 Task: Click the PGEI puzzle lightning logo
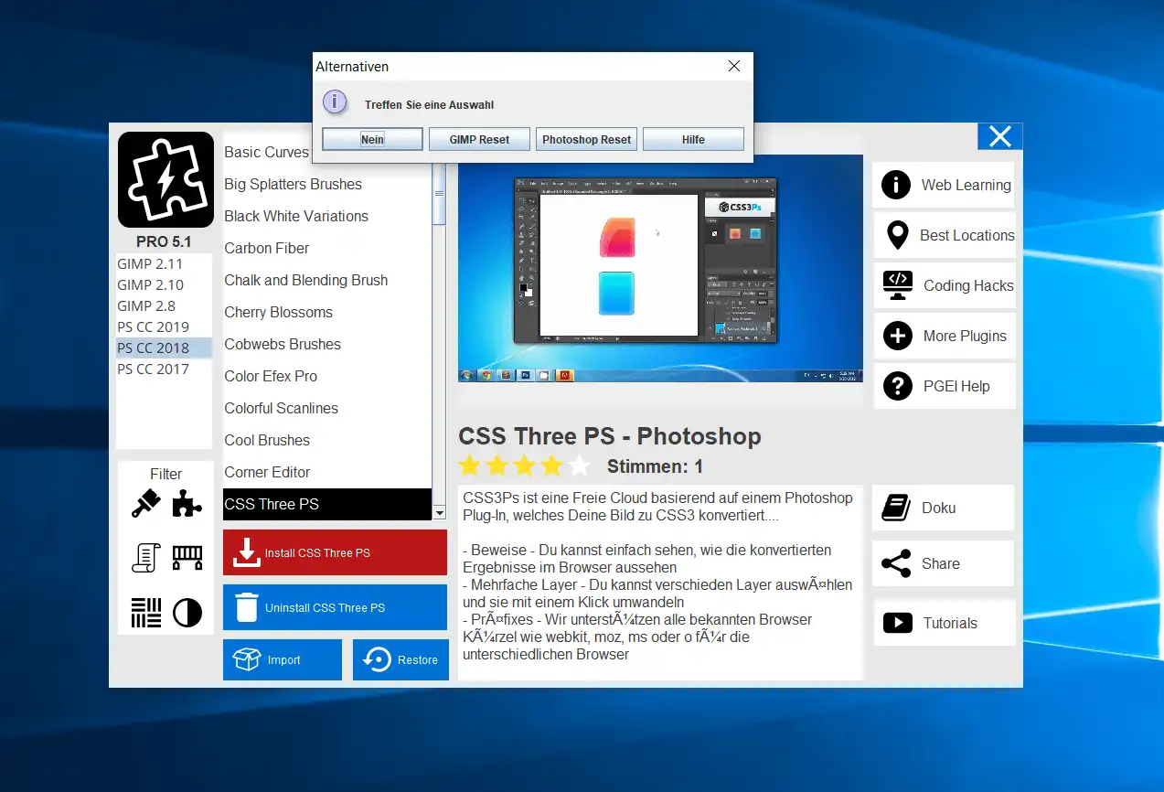pyautogui.click(x=166, y=180)
